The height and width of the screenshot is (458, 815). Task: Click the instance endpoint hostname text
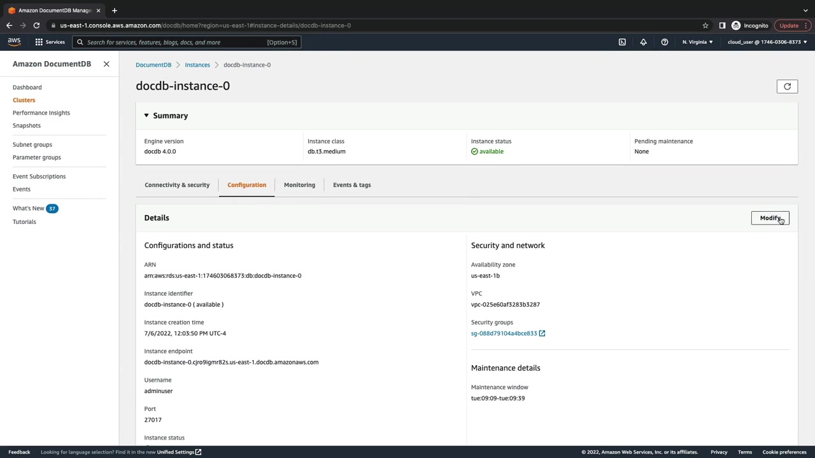[x=231, y=362]
